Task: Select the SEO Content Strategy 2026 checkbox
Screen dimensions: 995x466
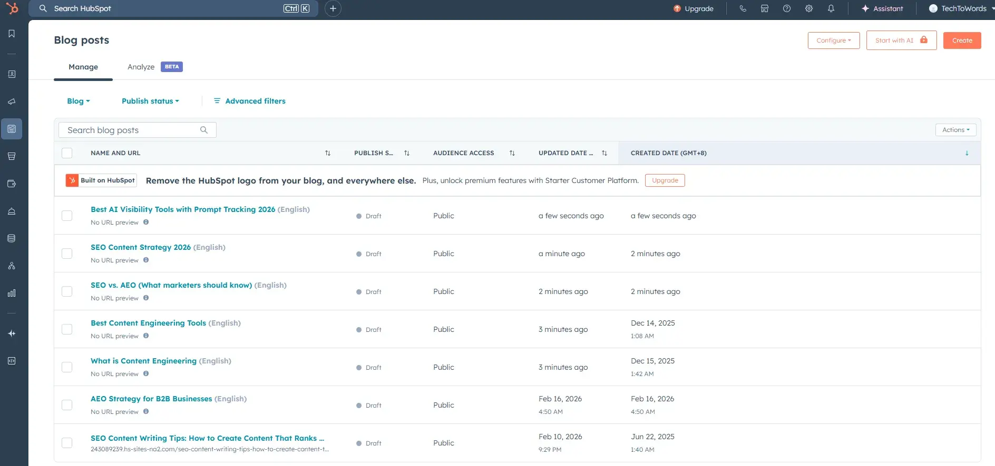Action: tap(67, 254)
